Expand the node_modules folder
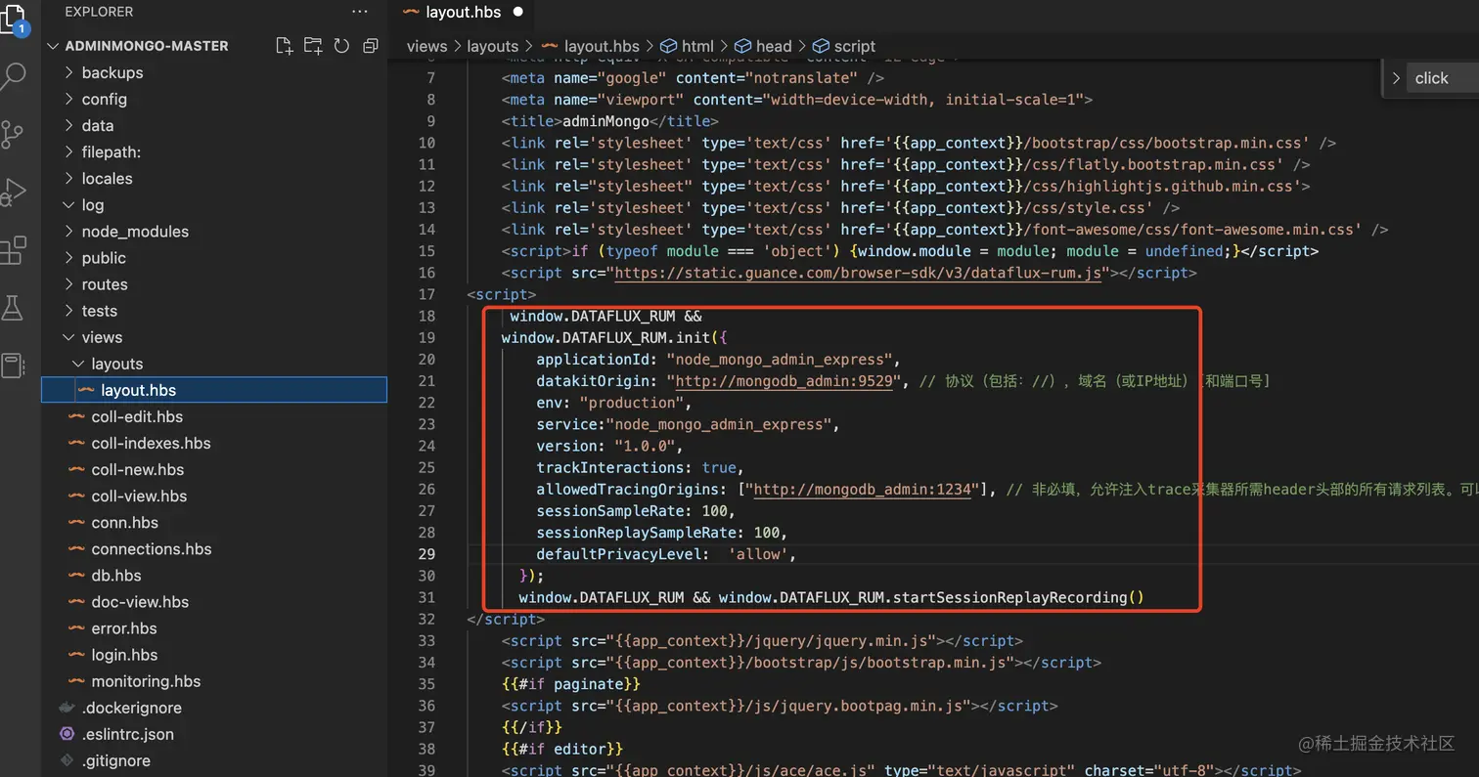Image resolution: width=1479 pixels, height=777 pixels. [214, 231]
